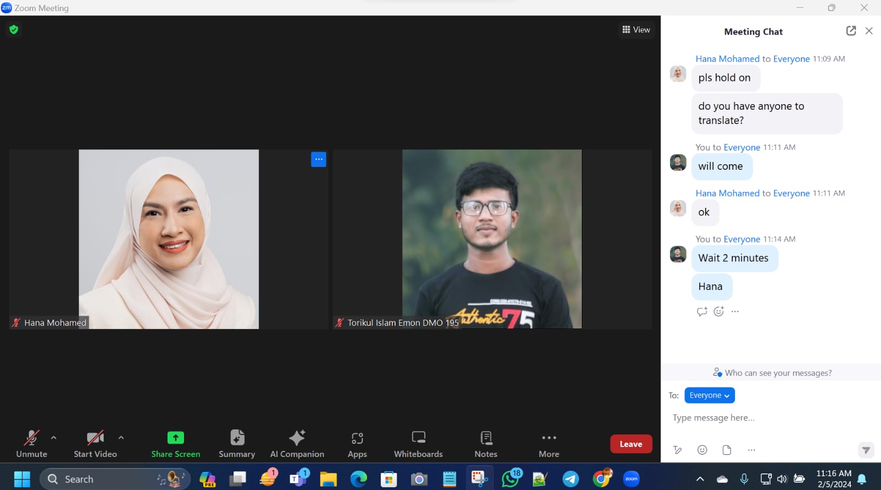This screenshot has height=490, width=881.
Task: Leave the meeting
Action: pos(631,444)
